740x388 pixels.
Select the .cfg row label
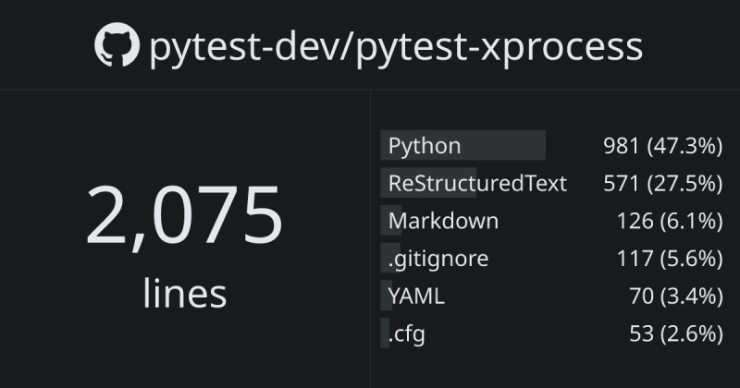[x=406, y=334]
